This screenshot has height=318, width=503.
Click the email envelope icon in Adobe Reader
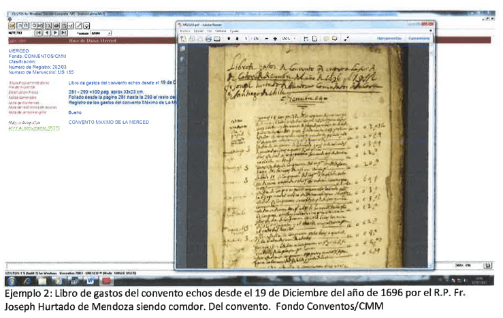[217, 39]
